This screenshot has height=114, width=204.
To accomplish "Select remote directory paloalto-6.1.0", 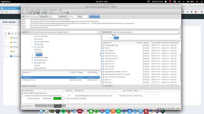I will click(x=110, y=61).
